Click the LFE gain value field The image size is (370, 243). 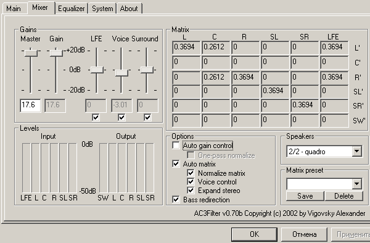pos(96,105)
